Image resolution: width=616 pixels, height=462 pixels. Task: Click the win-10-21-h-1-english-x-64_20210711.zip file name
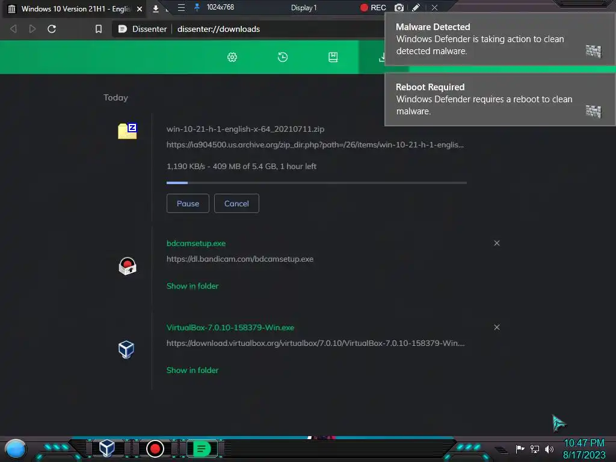pyautogui.click(x=245, y=129)
